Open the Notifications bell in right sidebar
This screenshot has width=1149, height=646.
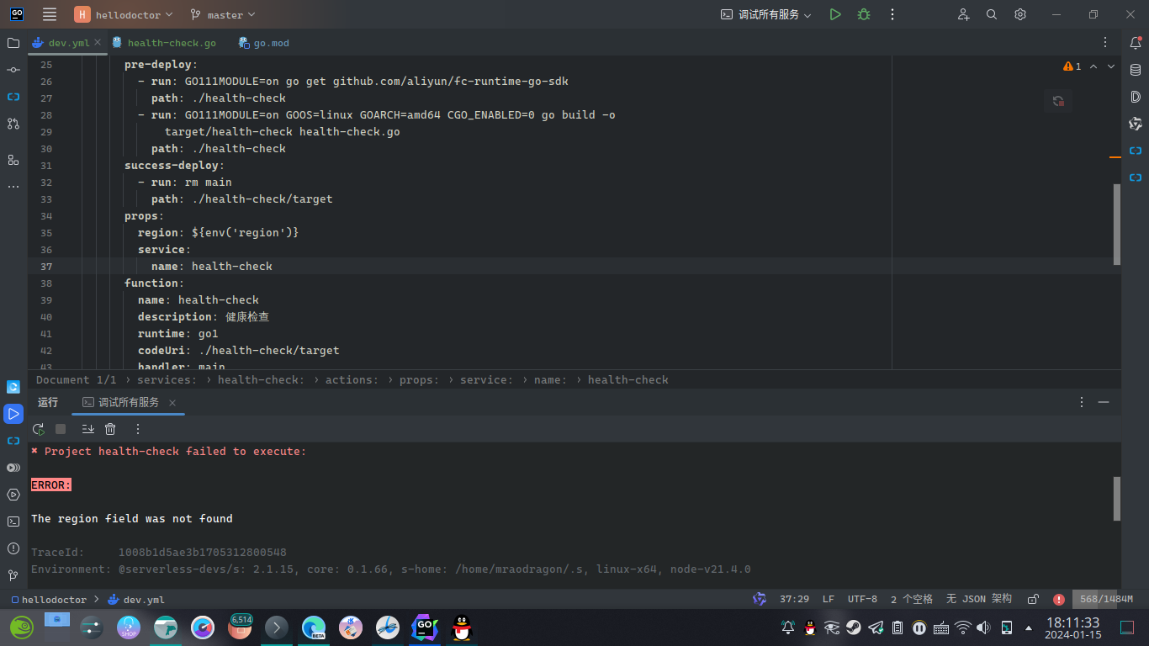tap(1136, 43)
